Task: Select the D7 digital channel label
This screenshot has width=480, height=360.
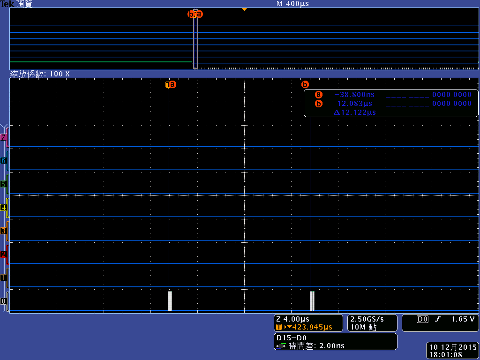Action: [4, 137]
